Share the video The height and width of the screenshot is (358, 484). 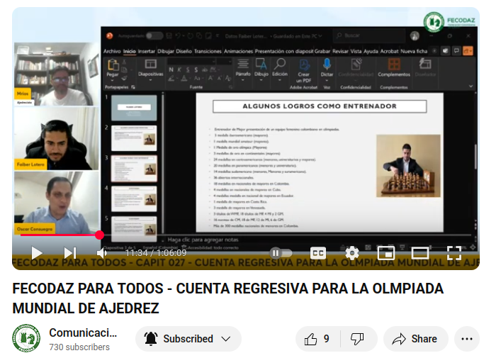coord(415,339)
